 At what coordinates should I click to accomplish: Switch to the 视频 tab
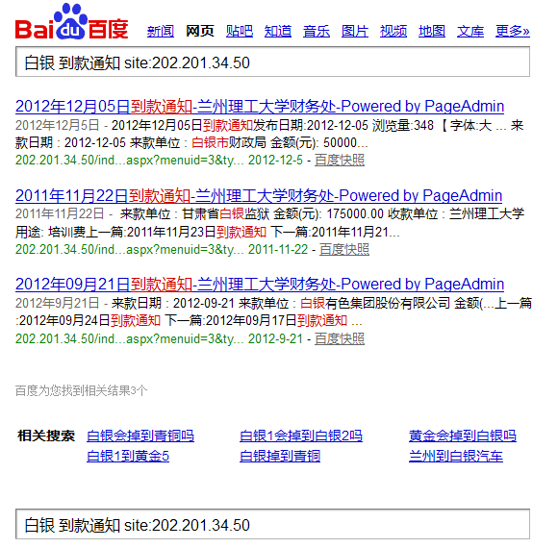[393, 31]
